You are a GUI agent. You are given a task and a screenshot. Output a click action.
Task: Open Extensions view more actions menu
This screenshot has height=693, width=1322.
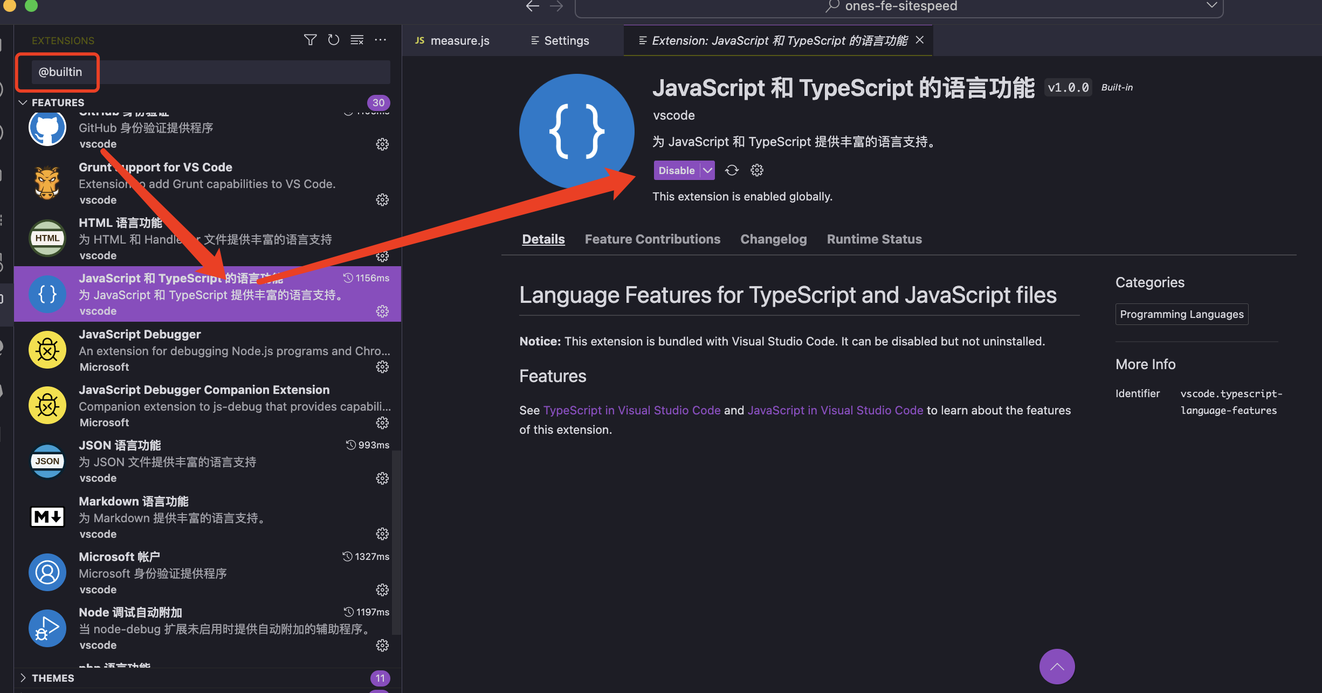tap(381, 40)
